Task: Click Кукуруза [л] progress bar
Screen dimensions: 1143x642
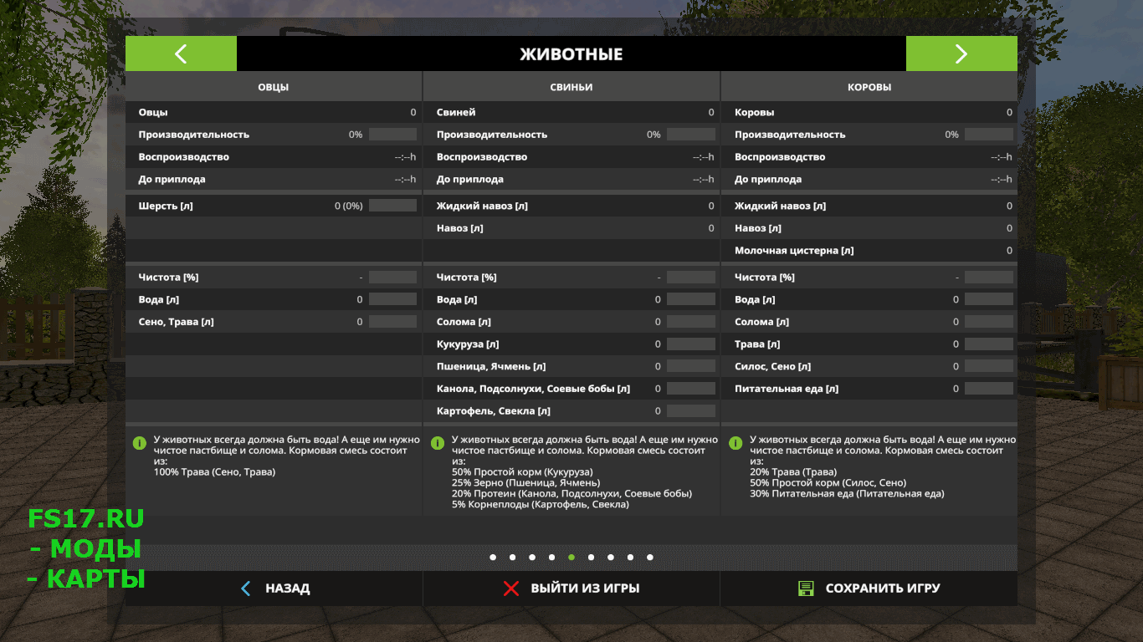Action: 691,344
